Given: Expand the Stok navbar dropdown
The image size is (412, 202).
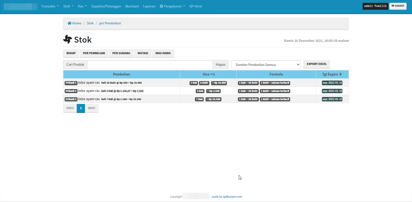Looking at the screenshot, I should click(x=68, y=6).
